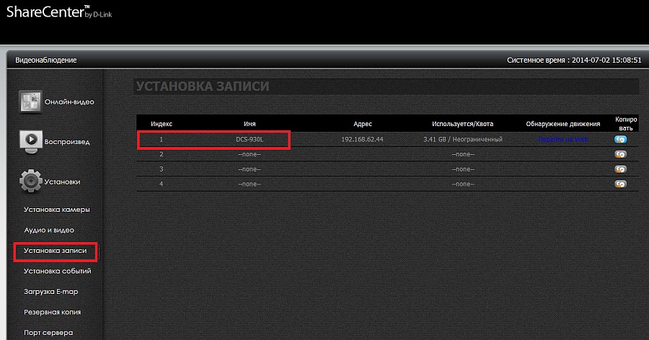Viewport: 649px width, 340px height.
Task: Click the Видеонаблюдение title tab
Action: pos(45,61)
